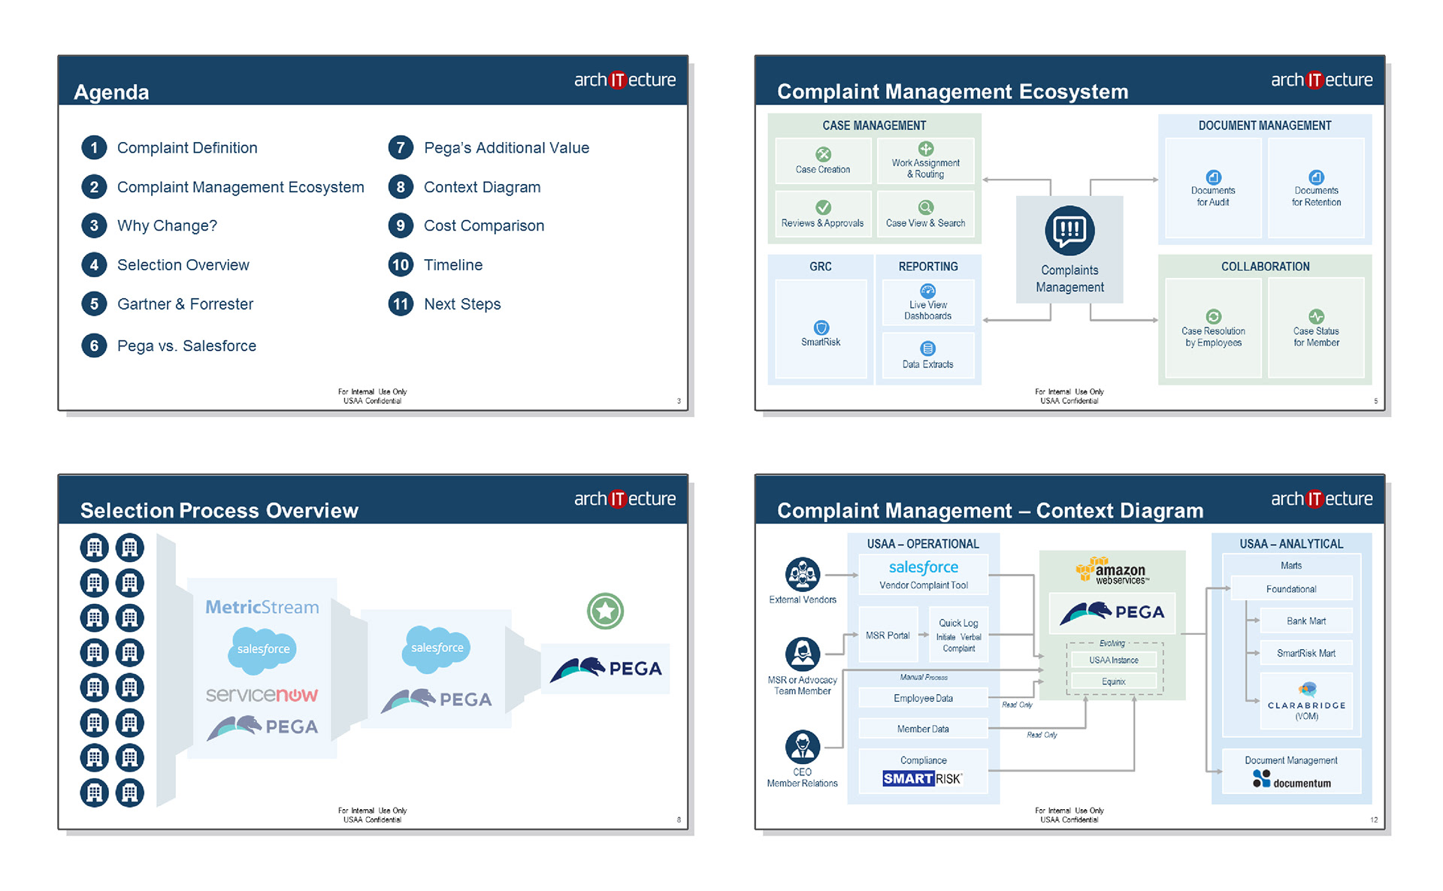Click the Live View Dashboards gauge icon
1443x891 pixels.
(x=927, y=291)
